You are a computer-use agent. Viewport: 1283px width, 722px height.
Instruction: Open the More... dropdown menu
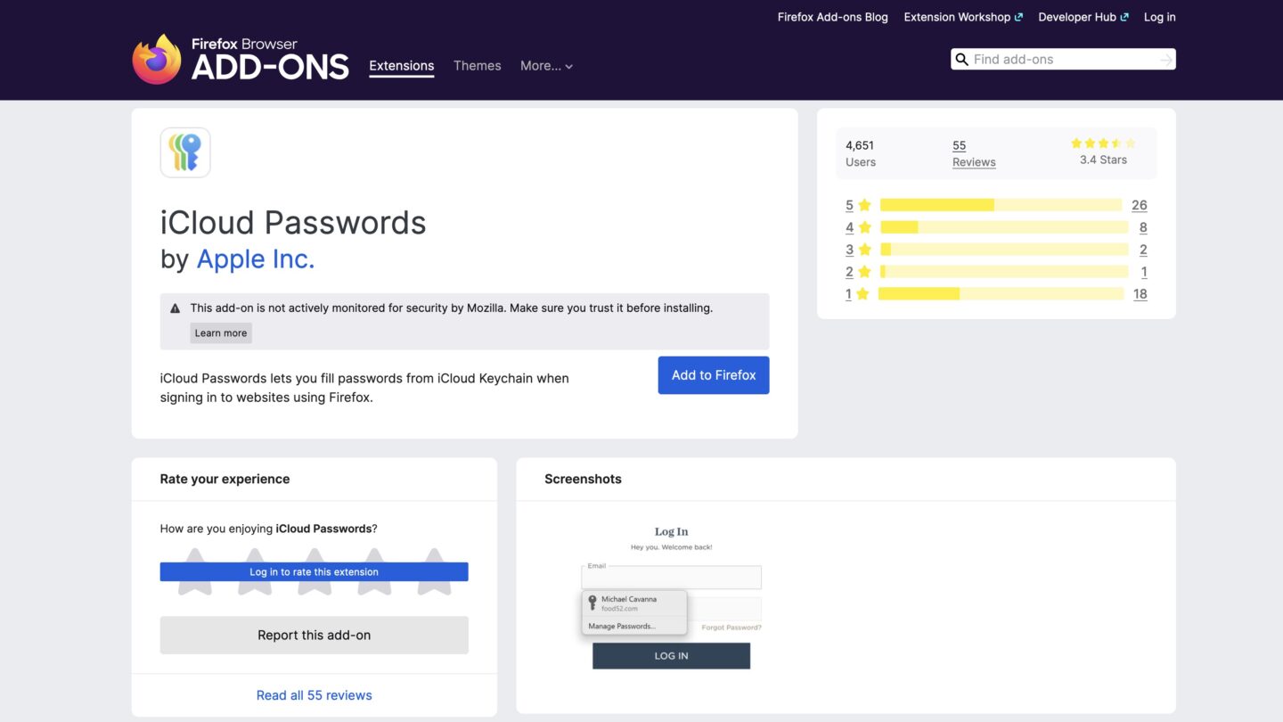coord(546,65)
